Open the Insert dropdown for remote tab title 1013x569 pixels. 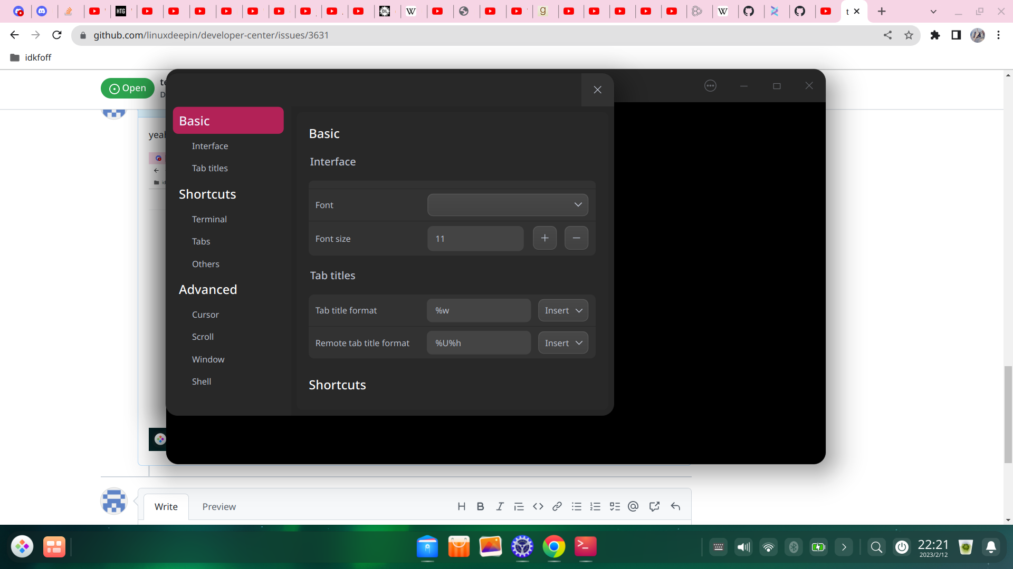point(562,342)
